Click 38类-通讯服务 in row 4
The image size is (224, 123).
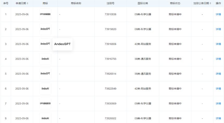(x=143, y=59)
